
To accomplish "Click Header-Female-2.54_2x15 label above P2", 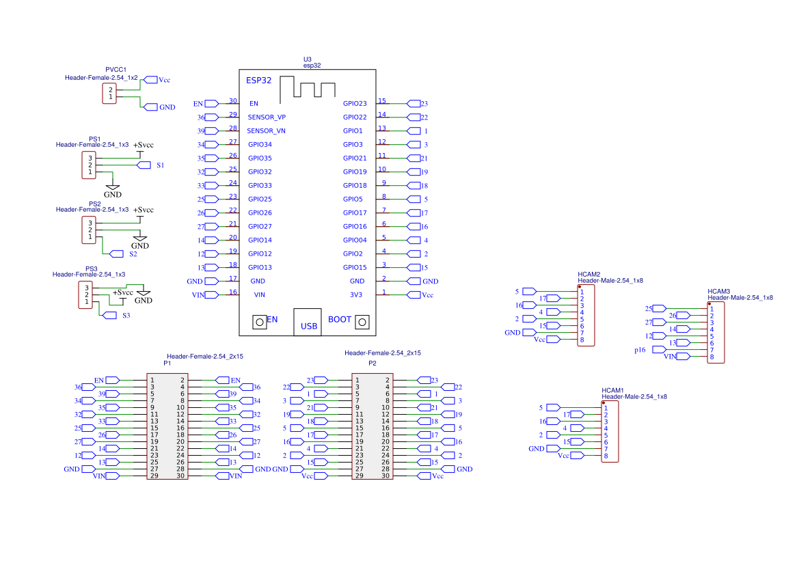I will pos(383,353).
